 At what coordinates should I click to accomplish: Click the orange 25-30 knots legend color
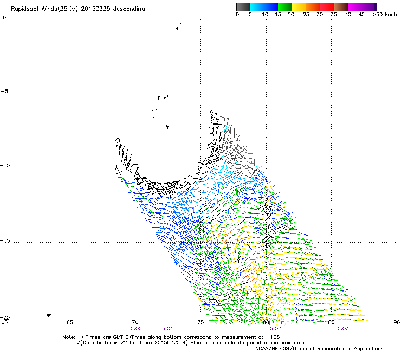click(x=313, y=6)
